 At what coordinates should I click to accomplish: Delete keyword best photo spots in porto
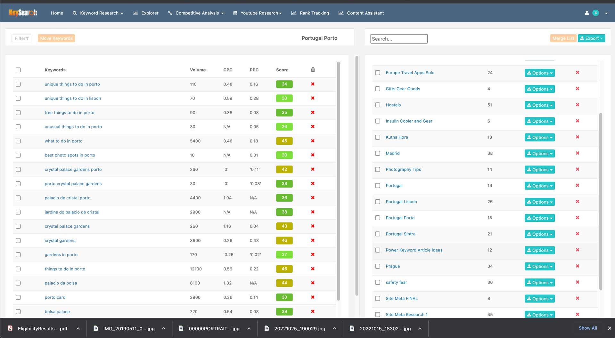pos(313,155)
